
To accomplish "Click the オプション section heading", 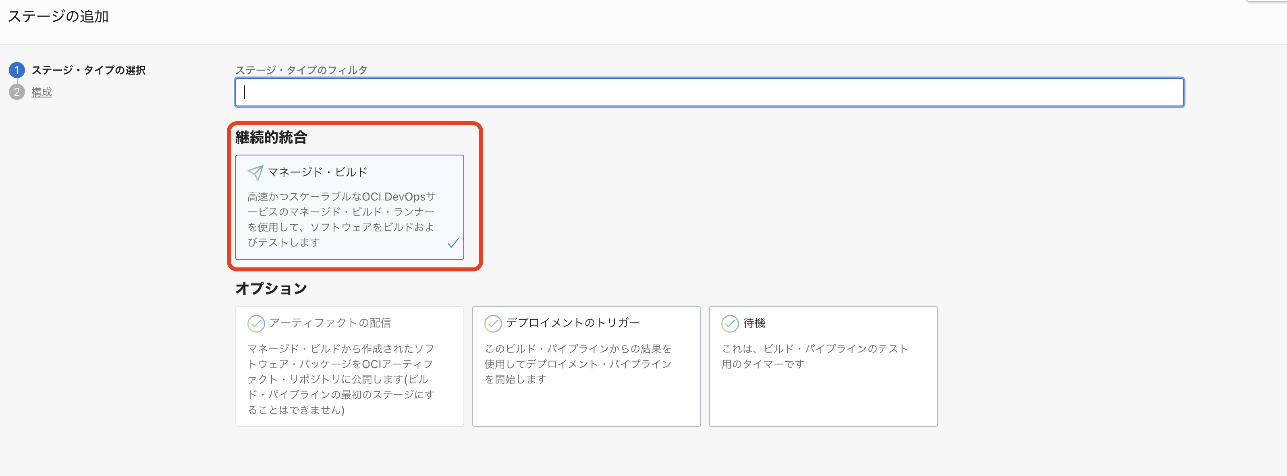I will [x=271, y=288].
